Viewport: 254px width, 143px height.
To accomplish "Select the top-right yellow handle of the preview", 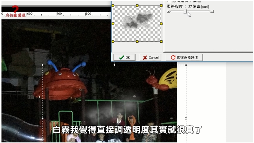I will pos(161,5).
